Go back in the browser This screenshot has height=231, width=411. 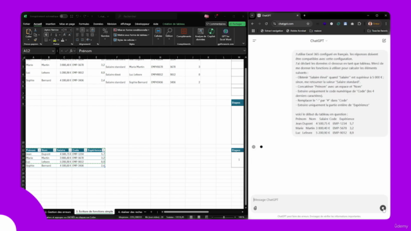(x=252, y=24)
